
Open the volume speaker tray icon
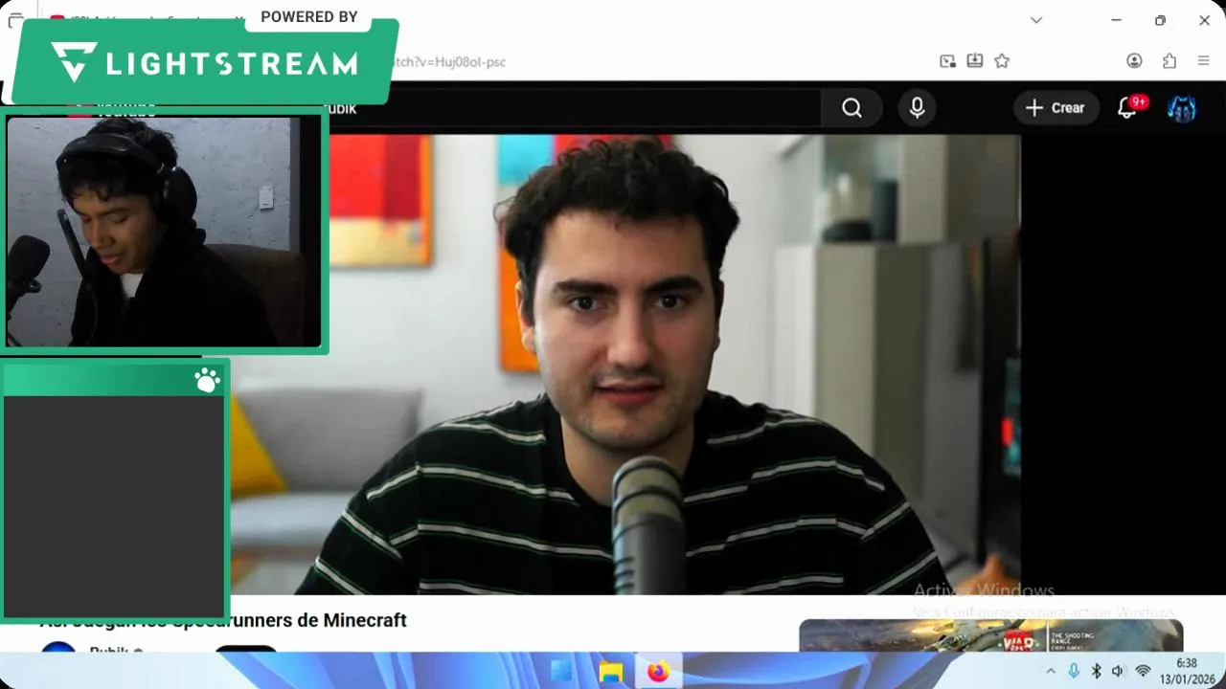click(x=1118, y=672)
